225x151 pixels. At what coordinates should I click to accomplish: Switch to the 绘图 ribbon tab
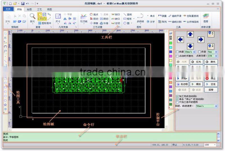[x=29, y=9]
